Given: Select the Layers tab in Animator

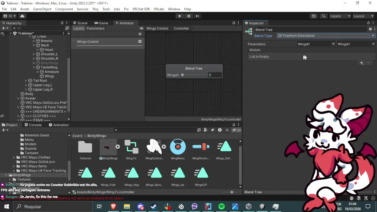Looking at the screenshot, I should click(79, 28).
